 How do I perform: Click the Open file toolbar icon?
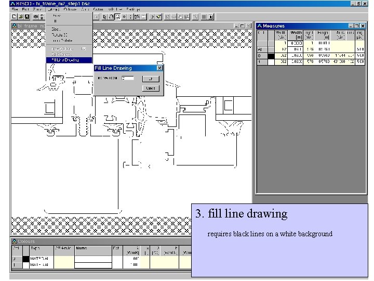pos(20,17)
